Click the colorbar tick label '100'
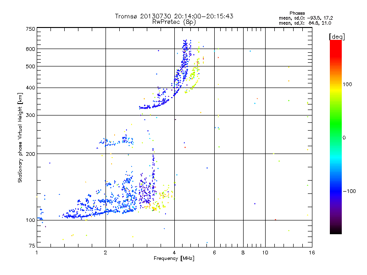 point(347,84)
